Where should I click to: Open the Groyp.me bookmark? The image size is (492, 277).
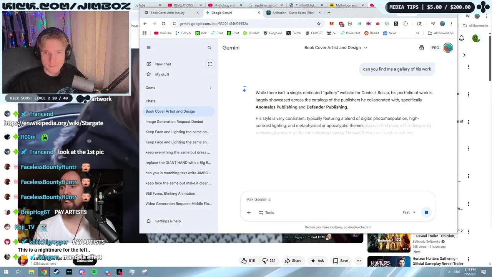tap(273, 33)
